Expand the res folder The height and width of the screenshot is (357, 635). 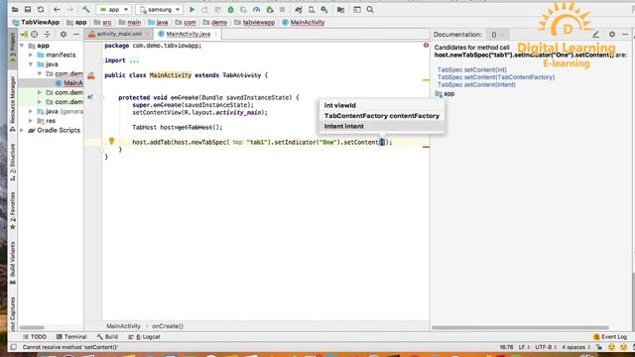pyautogui.click(x=31, y=121)
